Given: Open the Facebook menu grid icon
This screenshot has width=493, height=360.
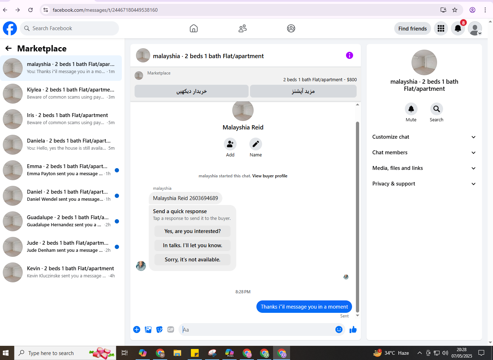Looking at the screenshot, I should click(x=441, y=28).
